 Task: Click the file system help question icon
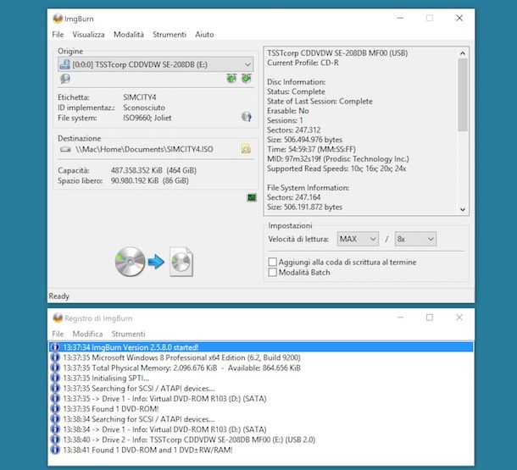pos(247,116)
